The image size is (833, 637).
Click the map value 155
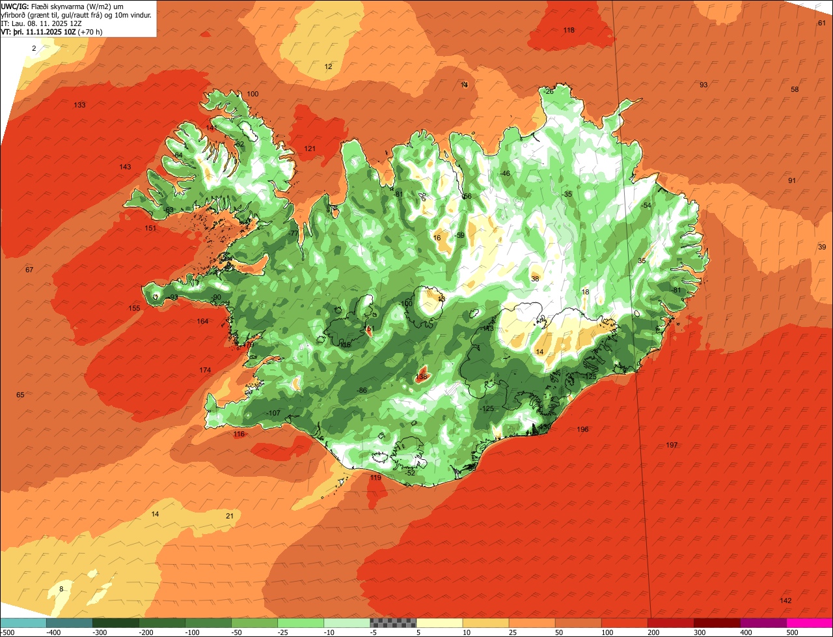134,308
